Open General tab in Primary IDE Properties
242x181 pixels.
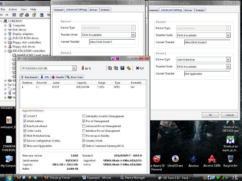pyautogui.click(x=59, y=10)
